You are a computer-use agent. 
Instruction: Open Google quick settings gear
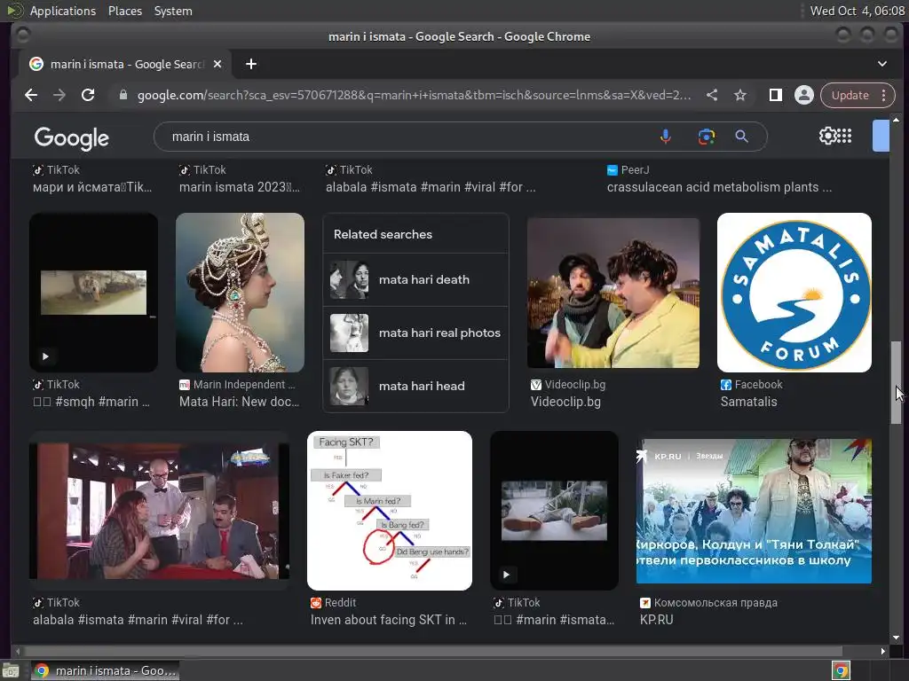827,136
